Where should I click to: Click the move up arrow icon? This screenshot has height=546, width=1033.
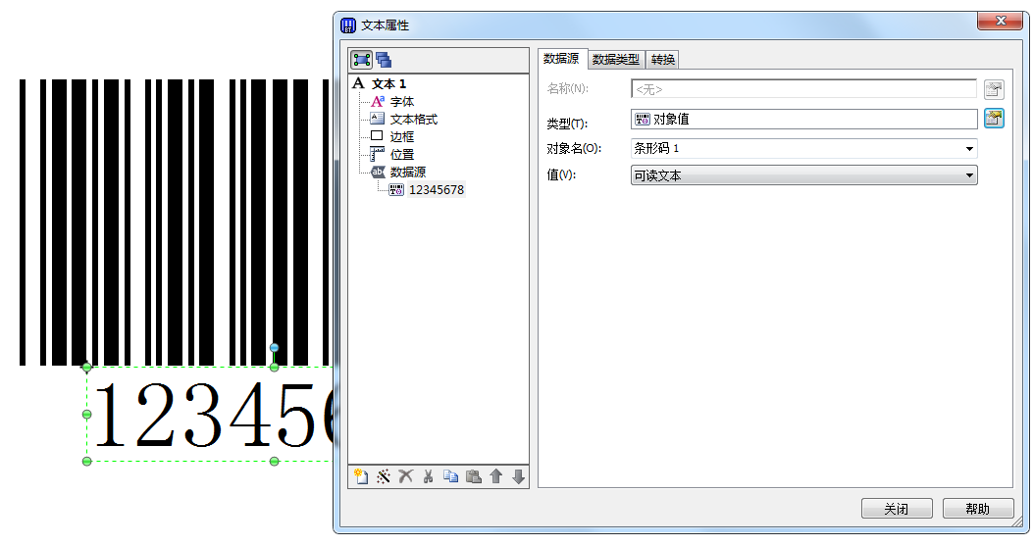[496, 476]
